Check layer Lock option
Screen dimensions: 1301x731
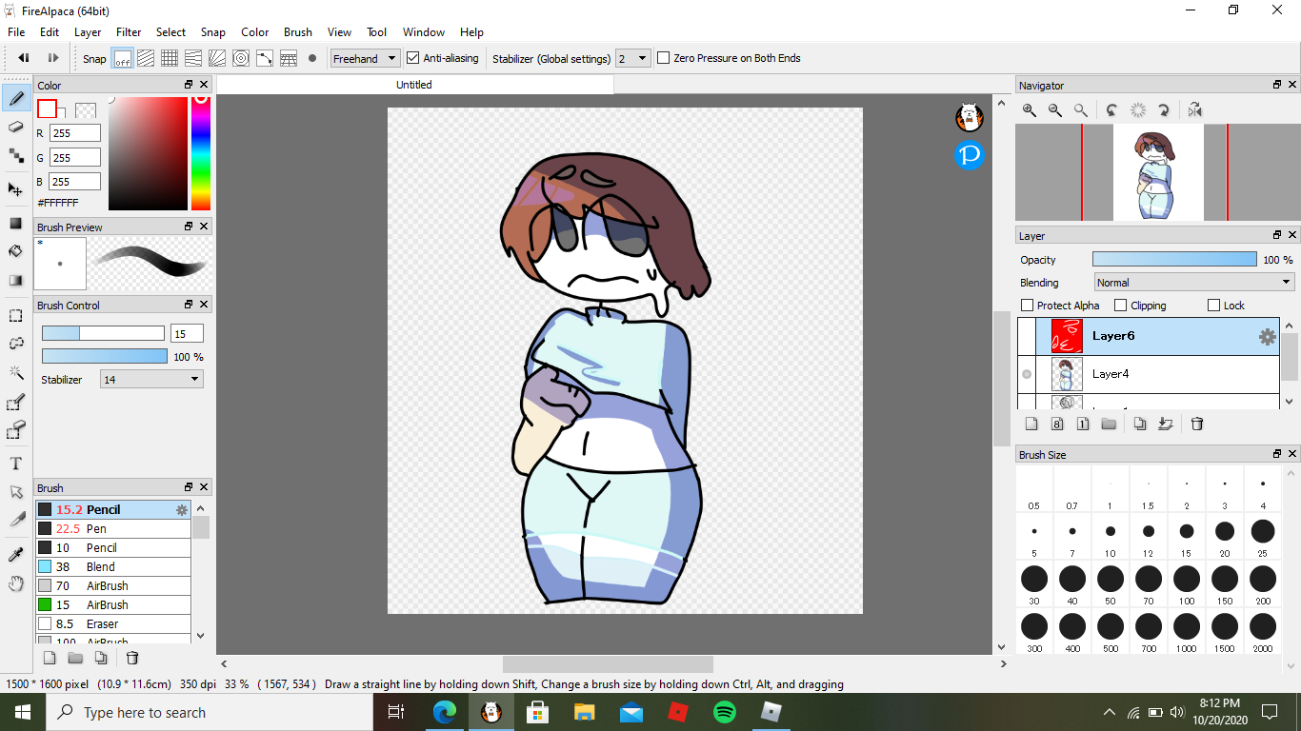(x=1213, y=306)
